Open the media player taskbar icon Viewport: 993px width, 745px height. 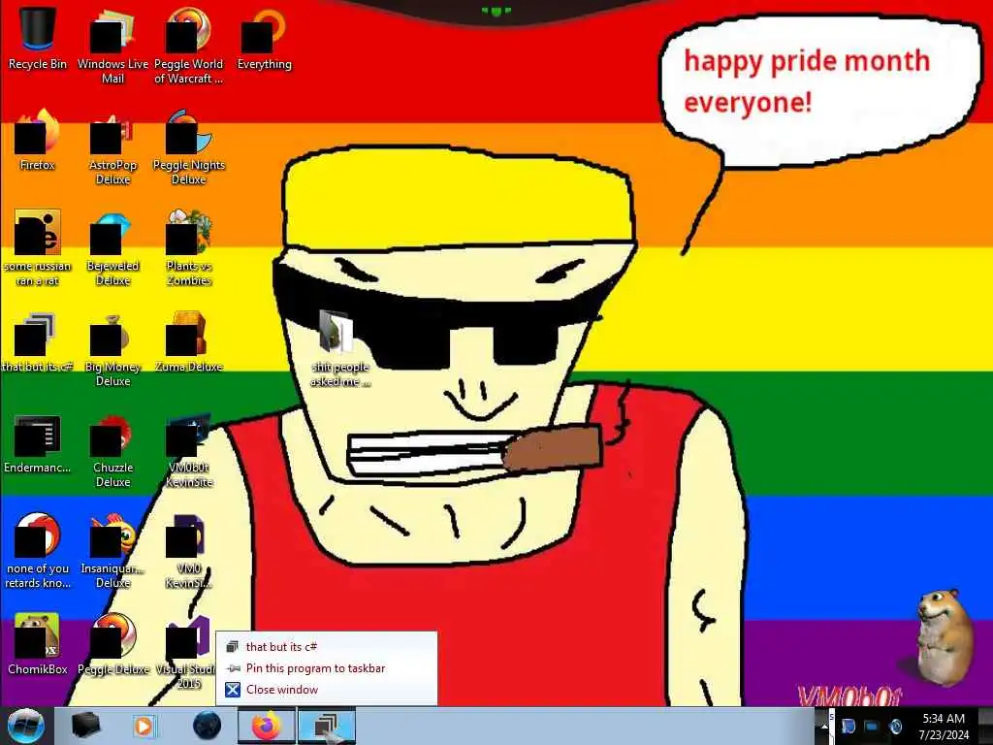[x=144, y=726]
